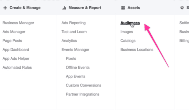Click the grid icon beside Assets
Viewport: 189px width, 110px height.
(x=123, y=8)
